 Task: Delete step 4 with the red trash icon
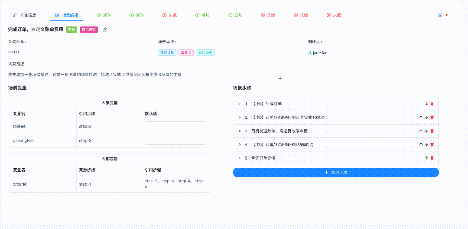[432, 144]
